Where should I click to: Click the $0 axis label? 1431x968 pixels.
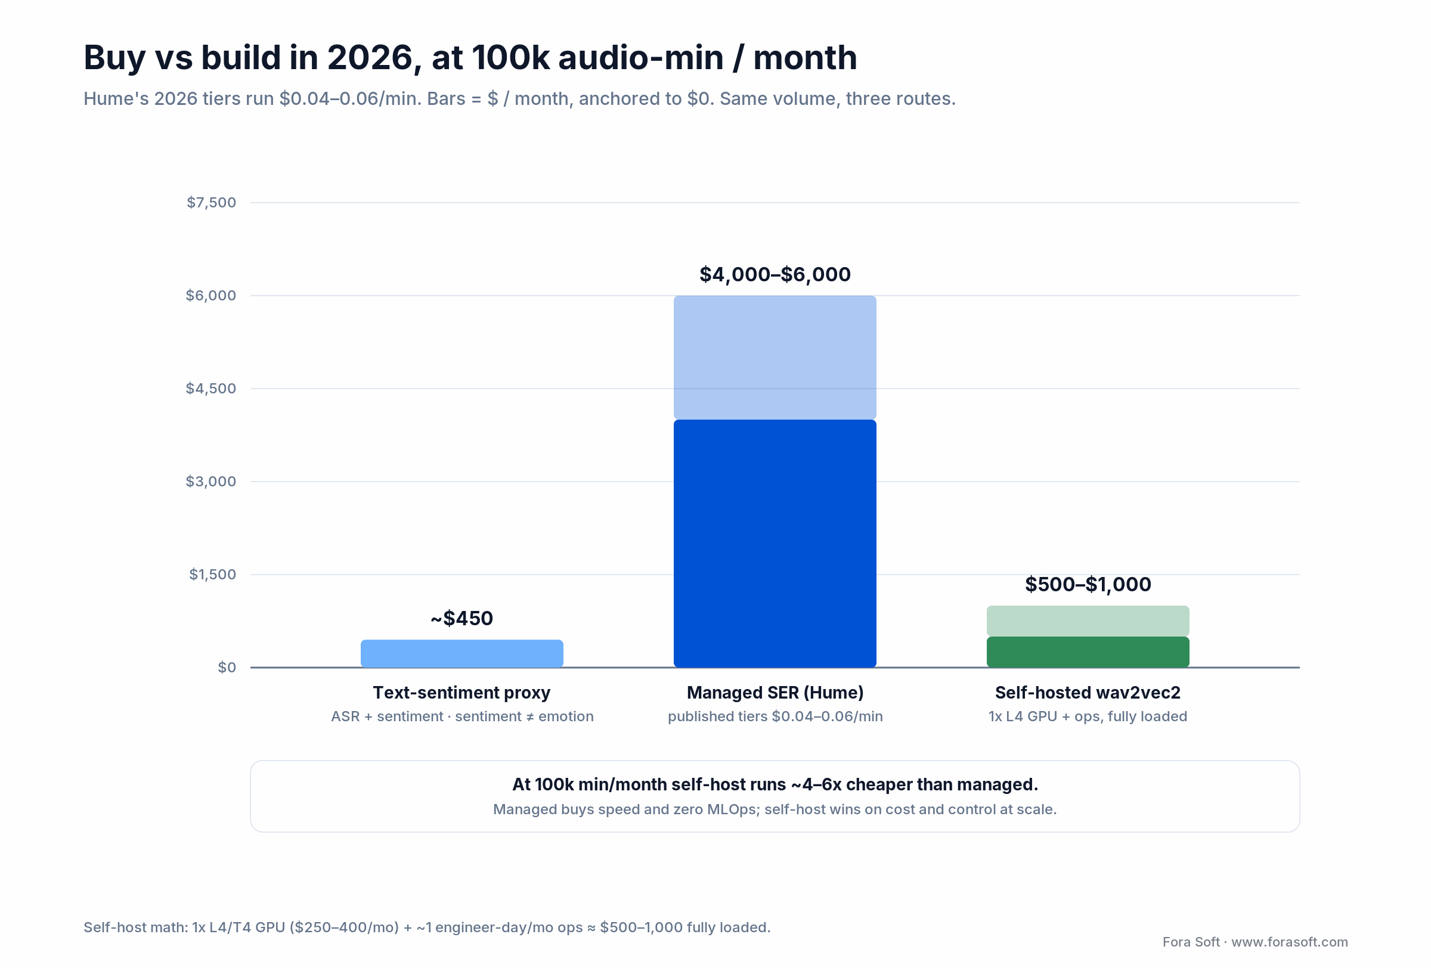tap(227, 667)
